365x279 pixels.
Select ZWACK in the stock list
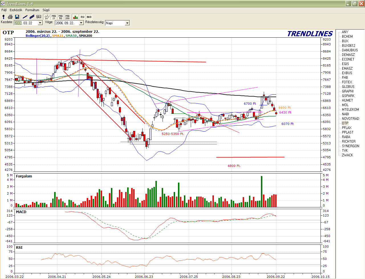(347, 155)
